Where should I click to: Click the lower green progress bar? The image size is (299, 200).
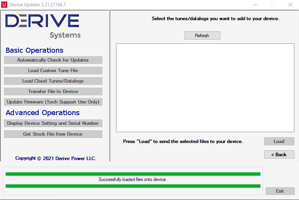click(x=133, y=186)
